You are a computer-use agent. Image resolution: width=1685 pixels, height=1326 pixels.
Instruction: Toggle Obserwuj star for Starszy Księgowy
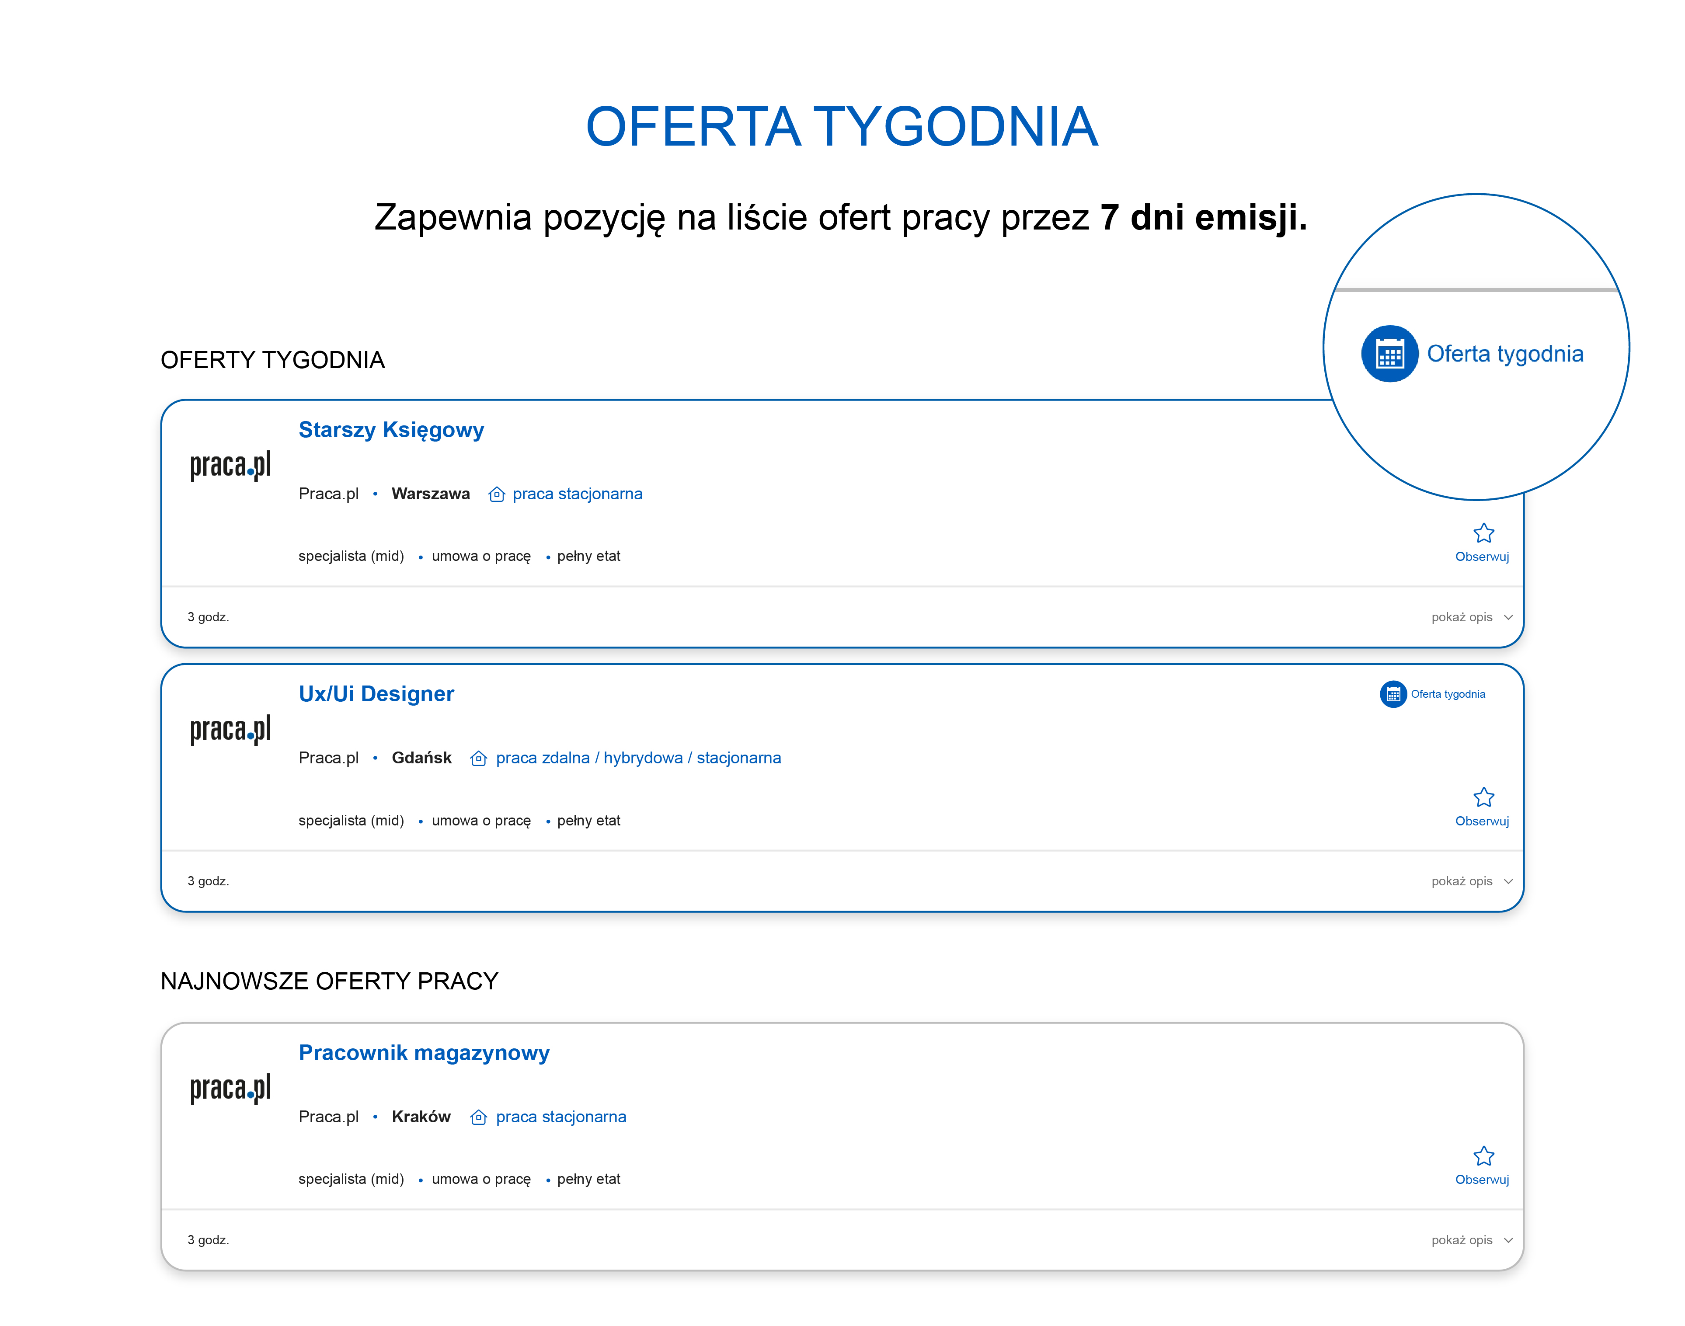tap(1483, 533)
